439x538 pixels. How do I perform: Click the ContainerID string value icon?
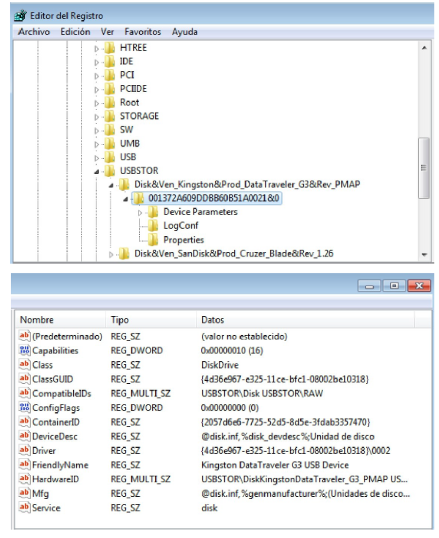point(25,422)
